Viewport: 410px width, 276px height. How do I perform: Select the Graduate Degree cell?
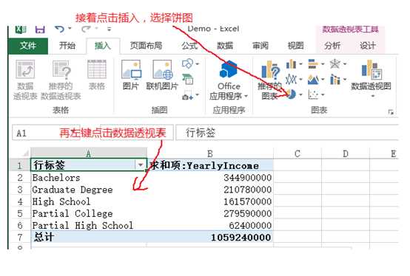(89, 190)
